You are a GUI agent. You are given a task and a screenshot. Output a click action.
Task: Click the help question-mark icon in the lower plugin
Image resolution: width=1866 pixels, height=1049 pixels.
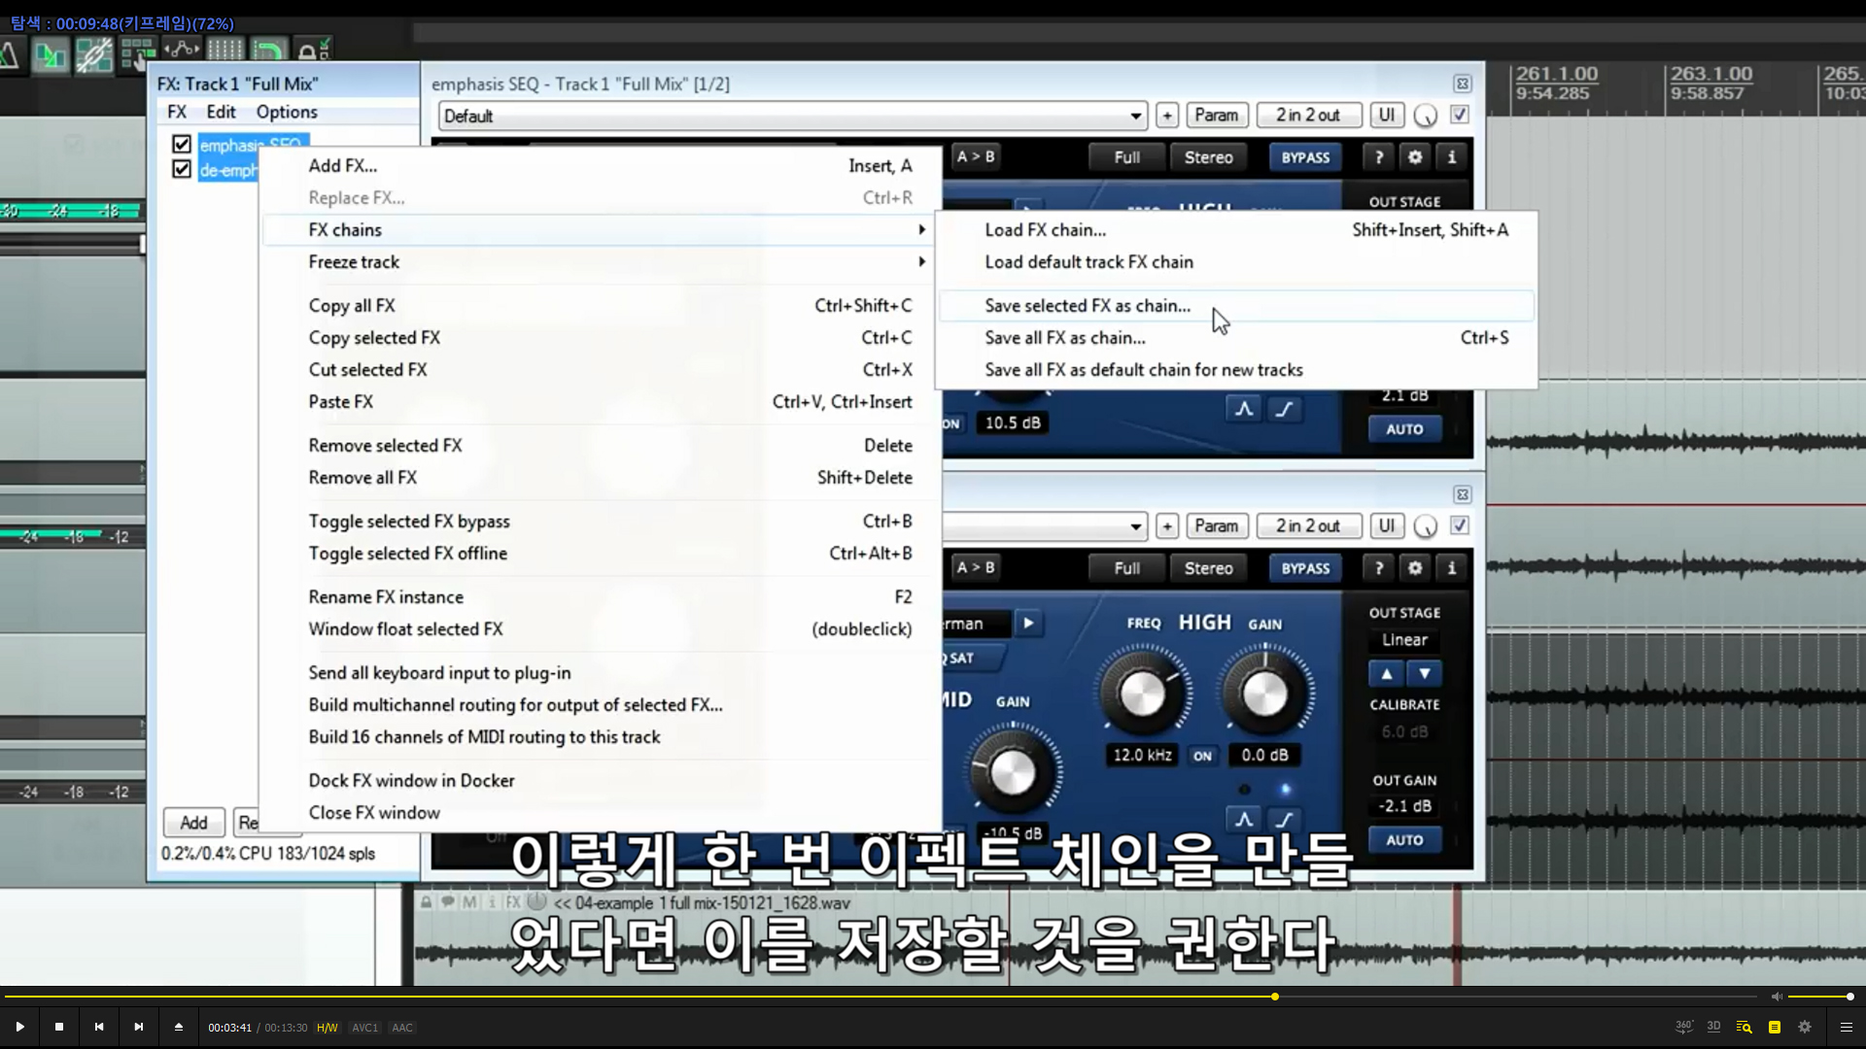point(1378,568)
